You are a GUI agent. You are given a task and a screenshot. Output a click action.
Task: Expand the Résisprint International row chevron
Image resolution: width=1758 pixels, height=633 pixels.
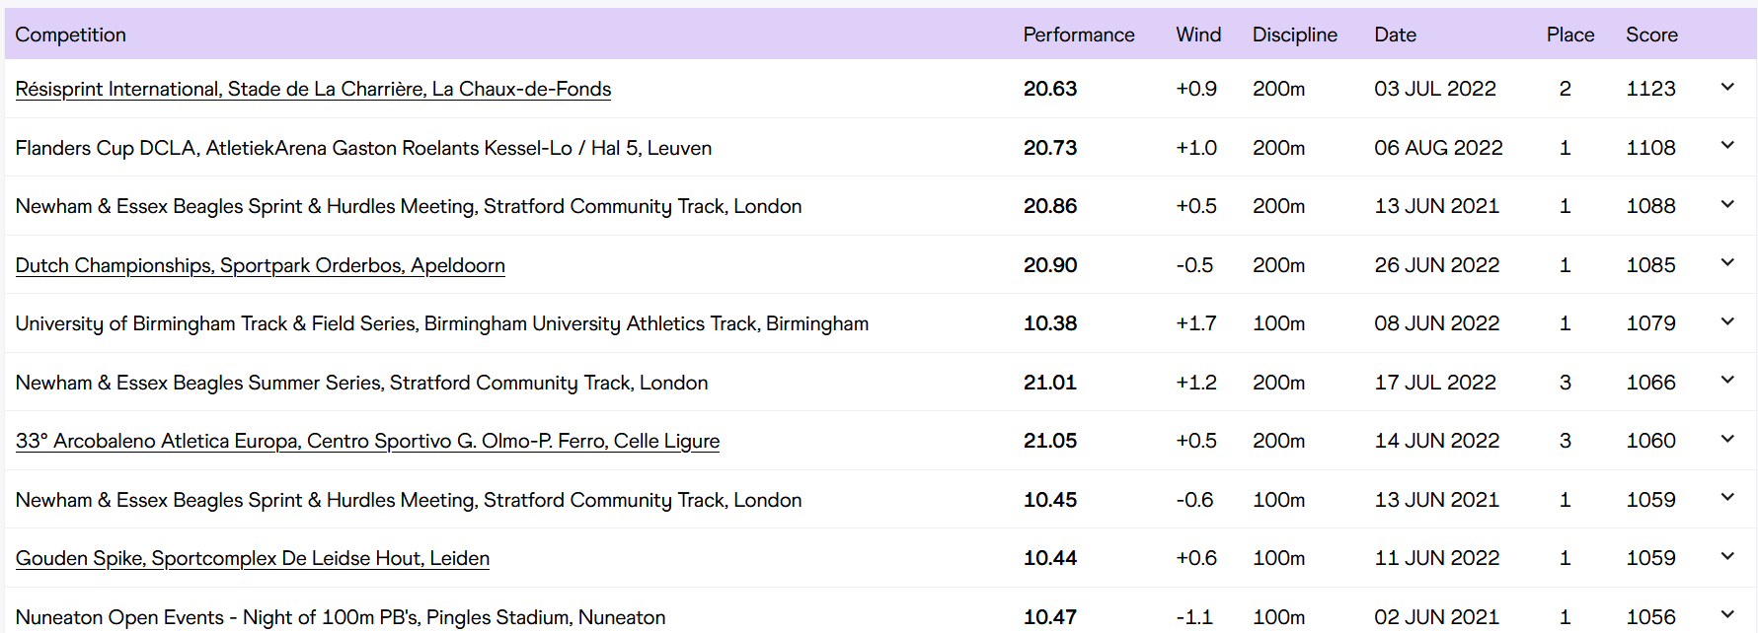tap(1727, 88)
